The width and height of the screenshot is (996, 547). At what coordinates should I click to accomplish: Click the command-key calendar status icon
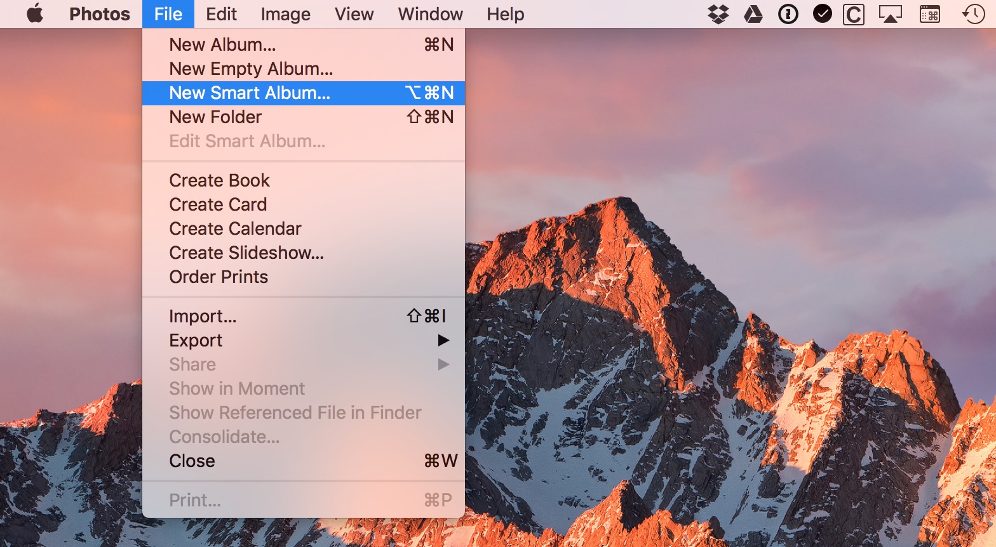coord(930,14)
